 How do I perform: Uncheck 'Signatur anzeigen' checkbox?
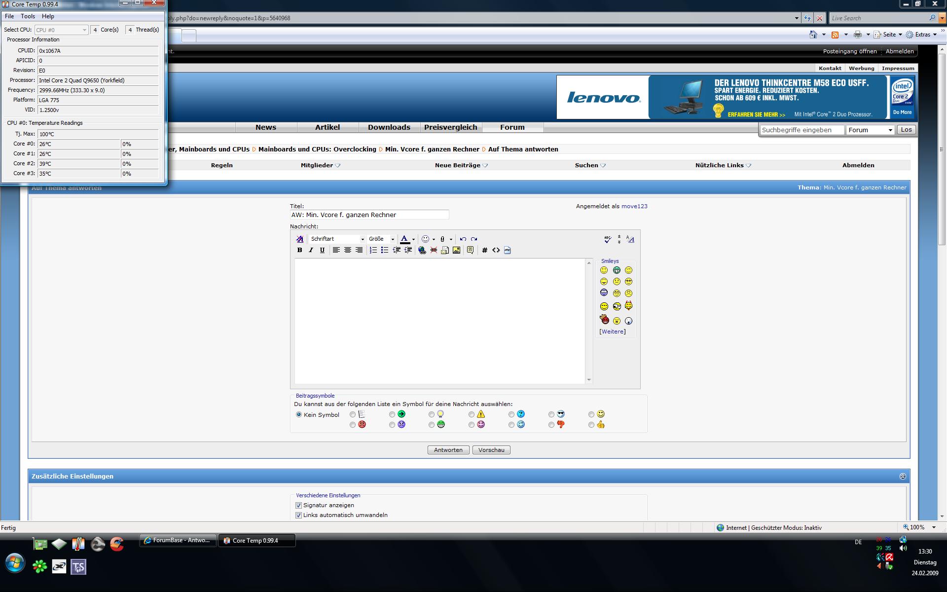tap(298, 505)
